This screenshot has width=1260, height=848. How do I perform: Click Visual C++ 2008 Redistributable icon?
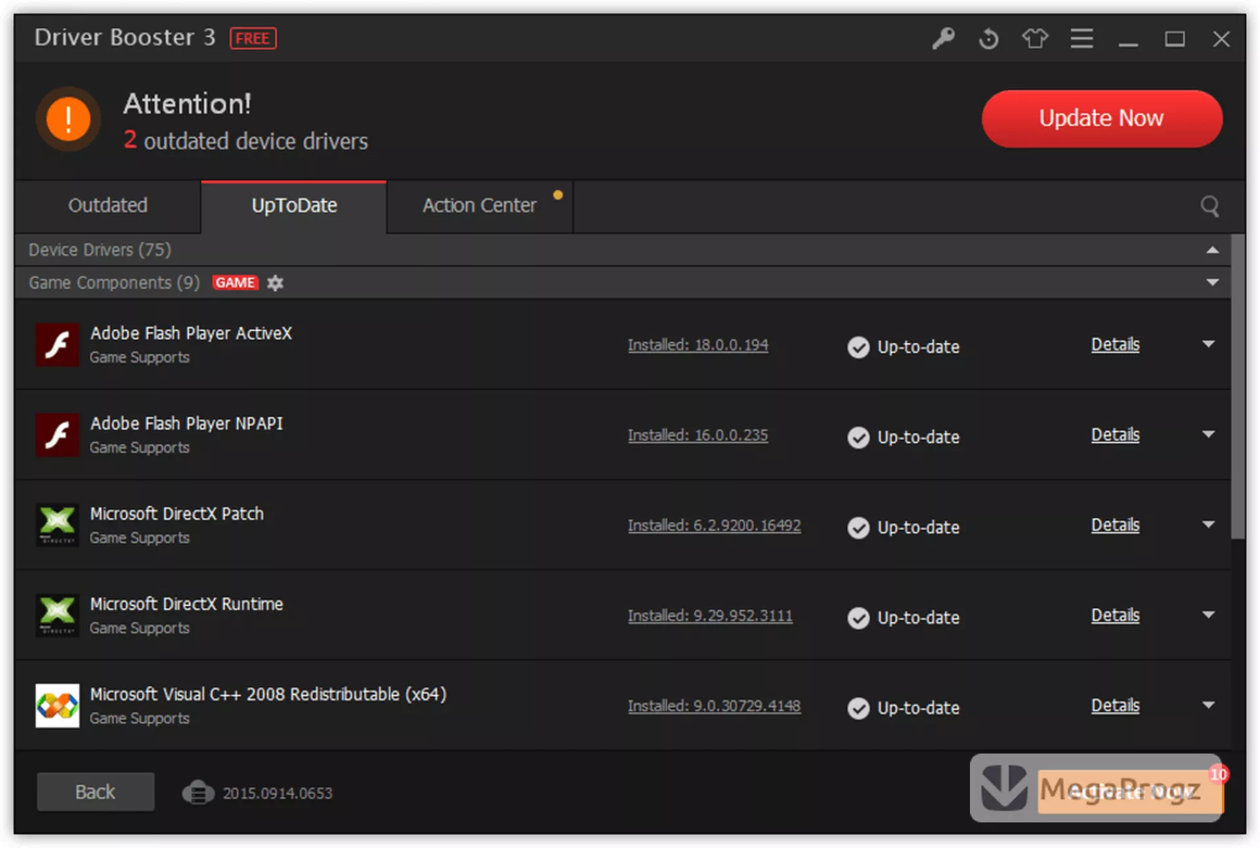point(57,706)
